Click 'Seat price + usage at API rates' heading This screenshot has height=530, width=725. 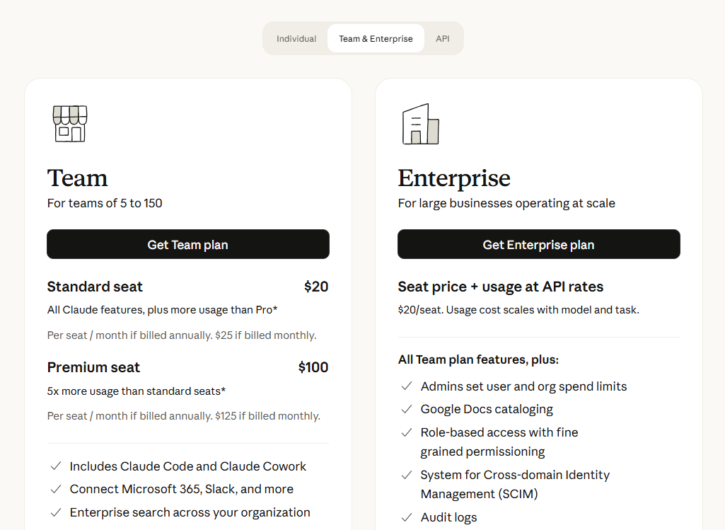(501, 287)
